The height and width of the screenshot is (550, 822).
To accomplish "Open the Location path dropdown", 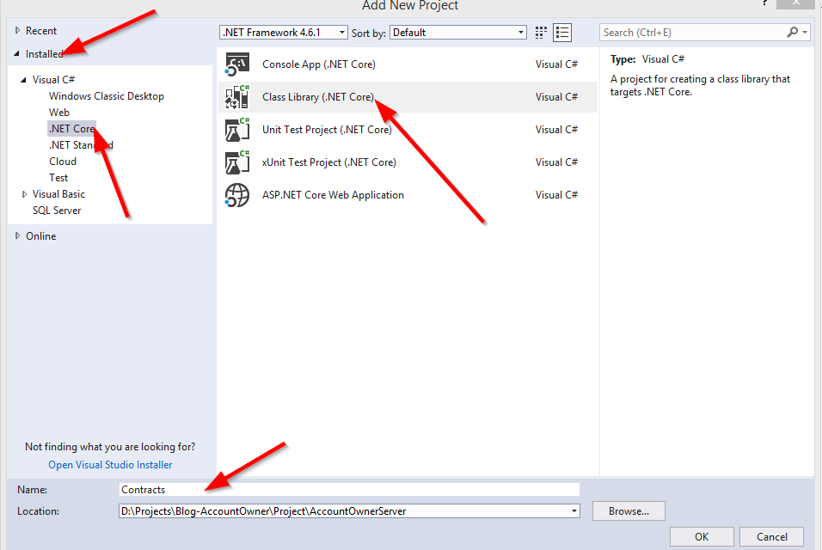I will tap(574, 511).
